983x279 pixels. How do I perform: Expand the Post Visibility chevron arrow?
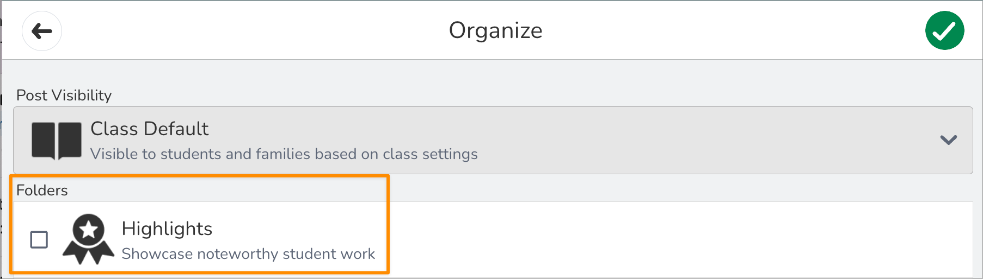[948, 140]
